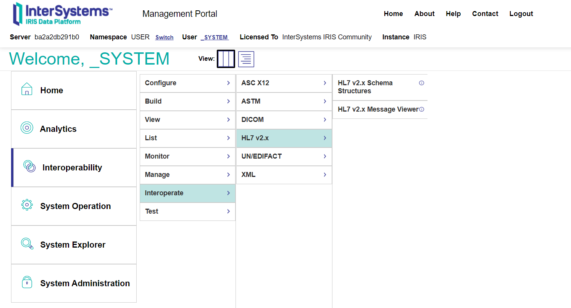Viewport: 571px width, 308px height.
Task: Expand the Manage submenu arrow
Action: click(x=228, y=175)
